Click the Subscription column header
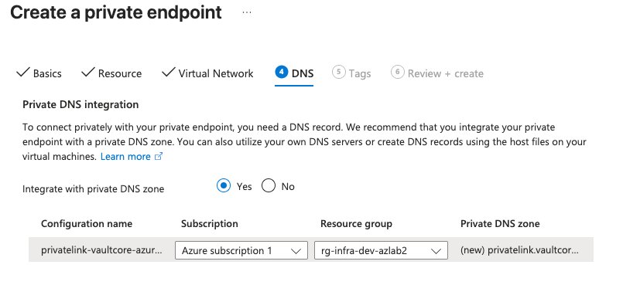Viewport: 623px width, 285px height. 210,223
